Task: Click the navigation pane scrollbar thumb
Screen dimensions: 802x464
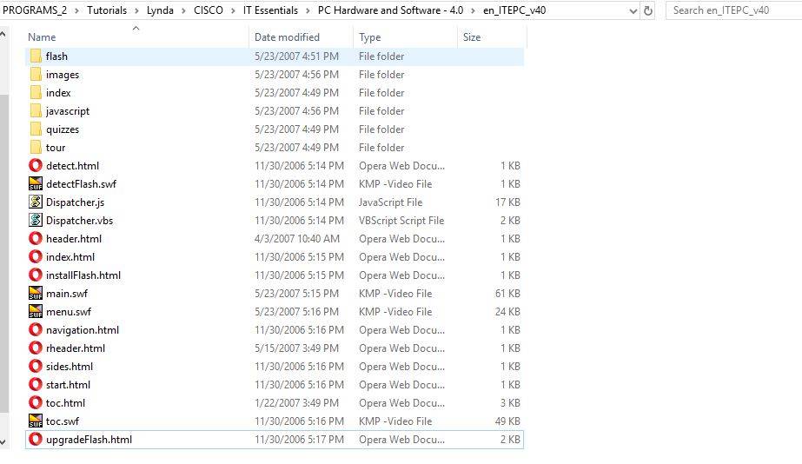Action: pyautogui.click(x=4, y=253)
